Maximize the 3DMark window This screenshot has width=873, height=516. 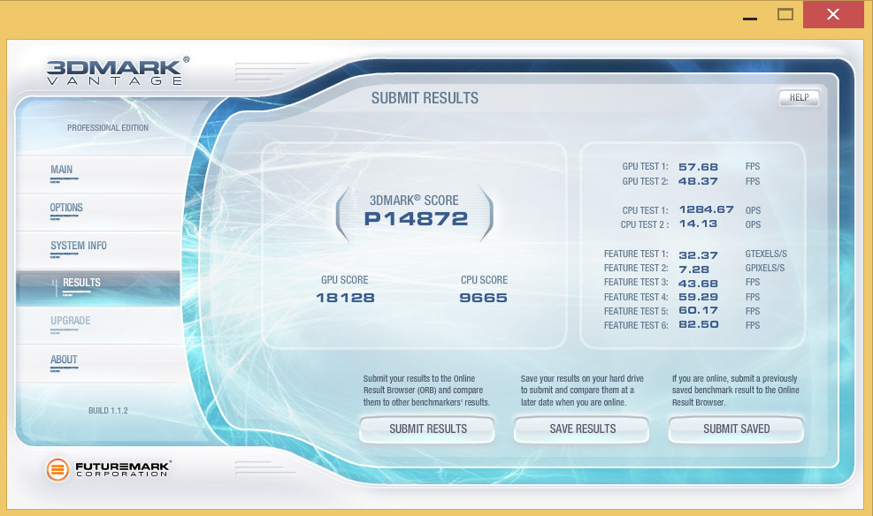pyautogui.click(x=785, y=14)
